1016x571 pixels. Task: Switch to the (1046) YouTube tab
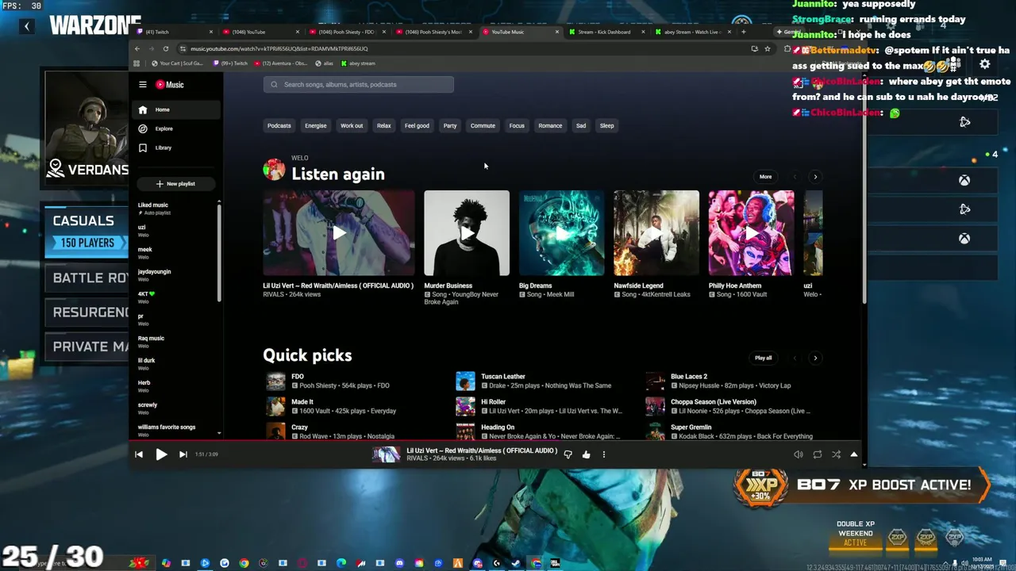(x=259, y=32)
